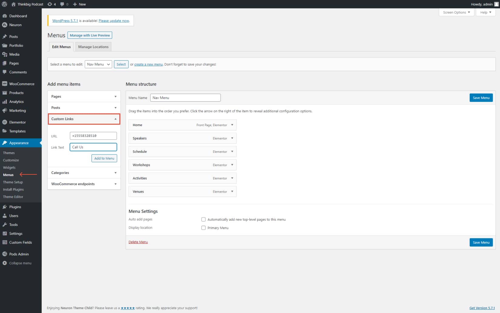Select the WooCommerce icon in the sidebar
500x313 pixels.
(5, 84)
